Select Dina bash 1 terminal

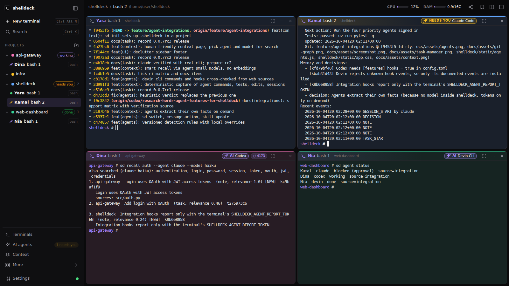(x=44, y=65)
